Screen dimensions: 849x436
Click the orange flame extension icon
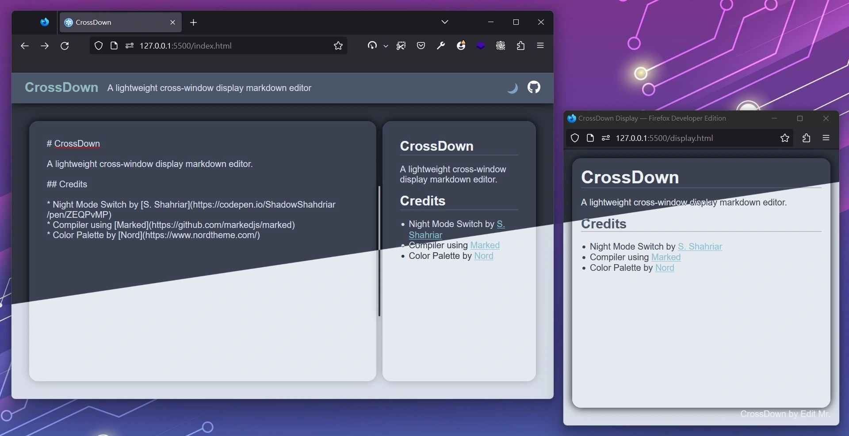[x=461, y=45]
